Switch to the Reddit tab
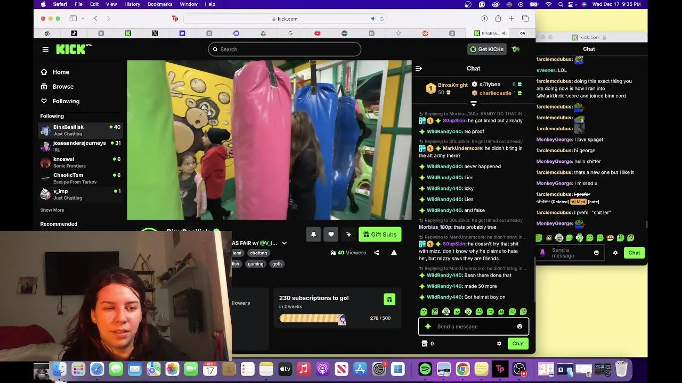Viewport: 682px width, 383px height. tap(425, 34)
